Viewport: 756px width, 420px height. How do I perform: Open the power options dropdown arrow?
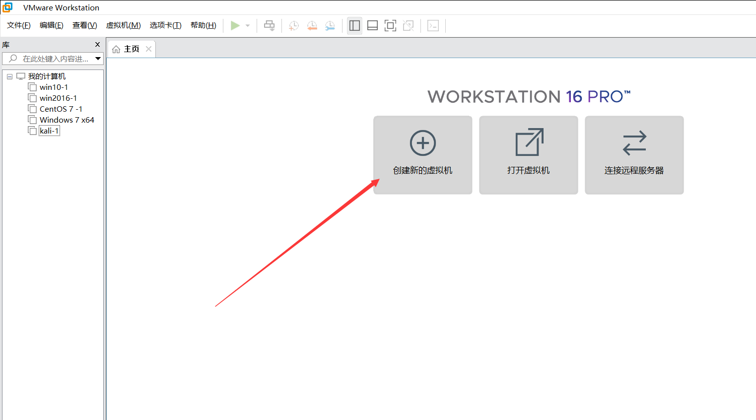pyautogui.click(x=248, y=26)
